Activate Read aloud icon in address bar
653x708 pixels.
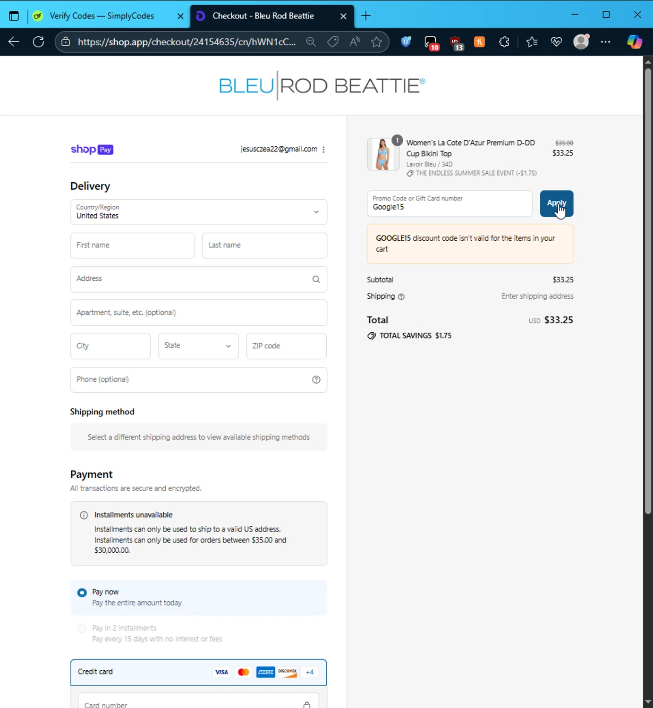tap(355, 42)
